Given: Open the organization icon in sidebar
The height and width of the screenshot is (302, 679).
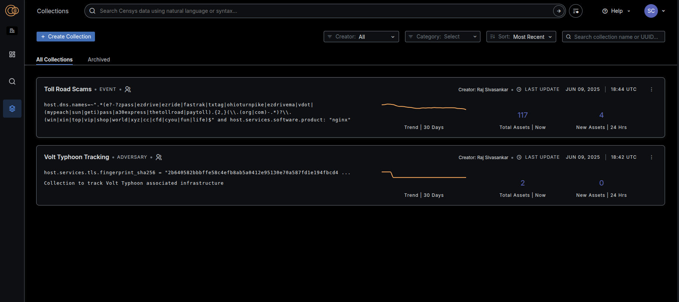Looking at the screenshot, I should [12, 31].
